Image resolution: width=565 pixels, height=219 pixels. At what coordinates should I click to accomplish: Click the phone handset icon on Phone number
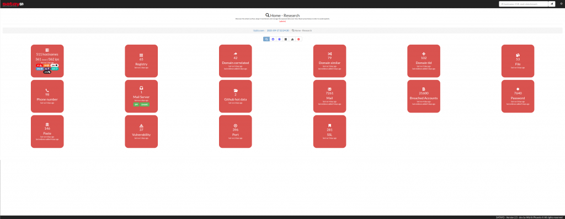pos(47,90)
